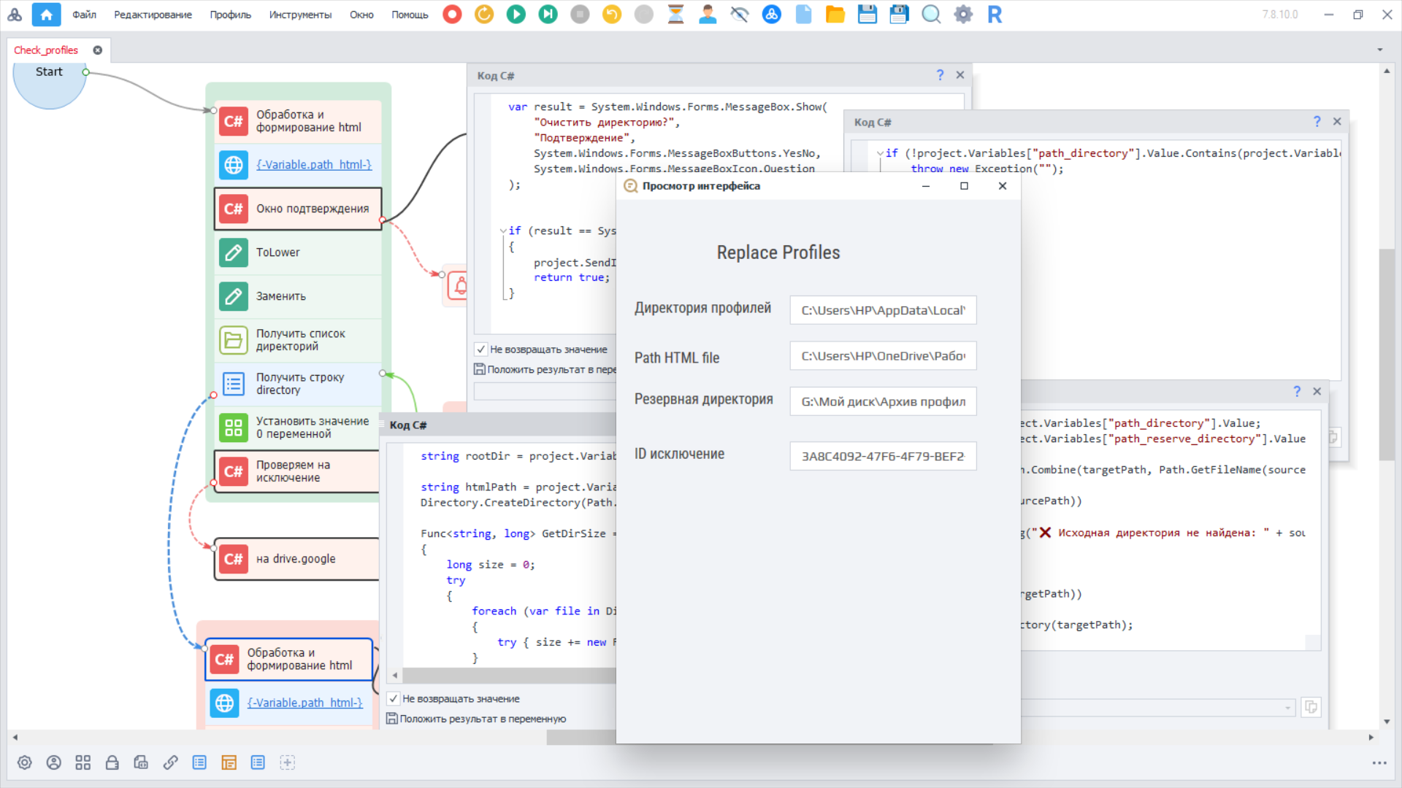Screen dimensions: 1402x788
Task: Select the 'Окно подтверждения' C# block
Action: [x=298, y=209]
